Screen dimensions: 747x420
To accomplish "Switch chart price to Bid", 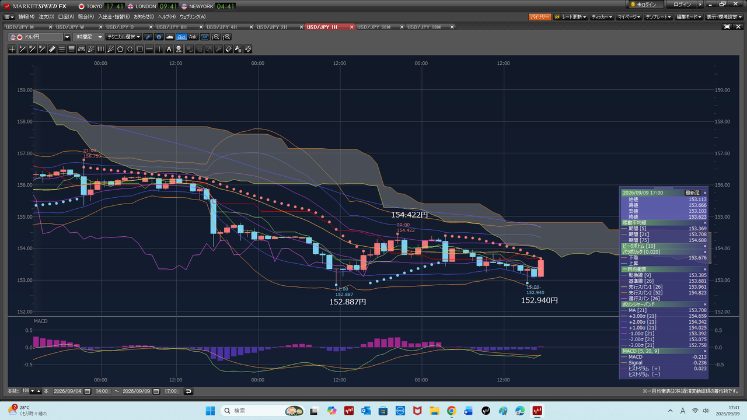I will coord(181,37).
